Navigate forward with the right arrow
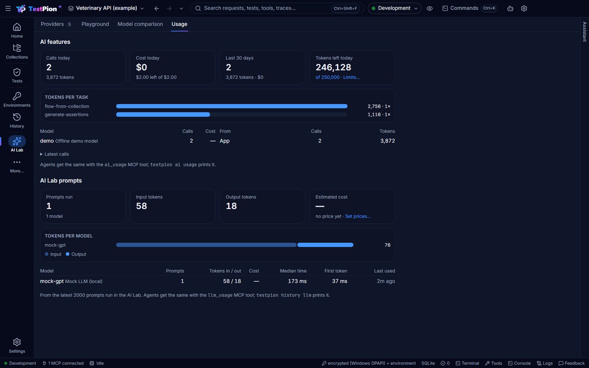This screenshot has width=589, height=368. 169,8
